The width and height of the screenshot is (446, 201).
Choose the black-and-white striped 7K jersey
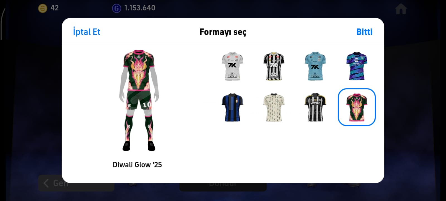tap(274, 66)
